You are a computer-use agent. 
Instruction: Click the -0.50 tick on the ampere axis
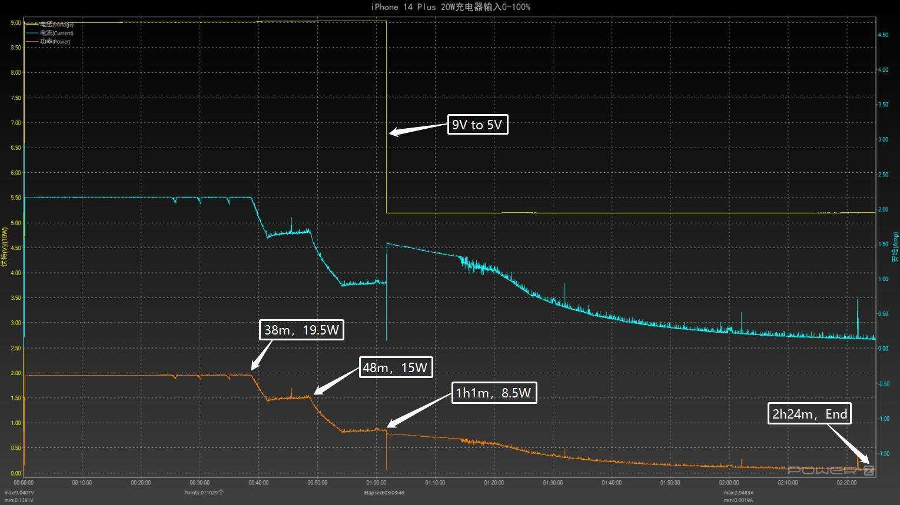[x=884, y=384]
